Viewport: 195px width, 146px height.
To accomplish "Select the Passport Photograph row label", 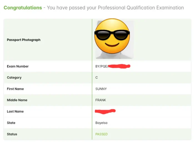I will coord(24,40).
